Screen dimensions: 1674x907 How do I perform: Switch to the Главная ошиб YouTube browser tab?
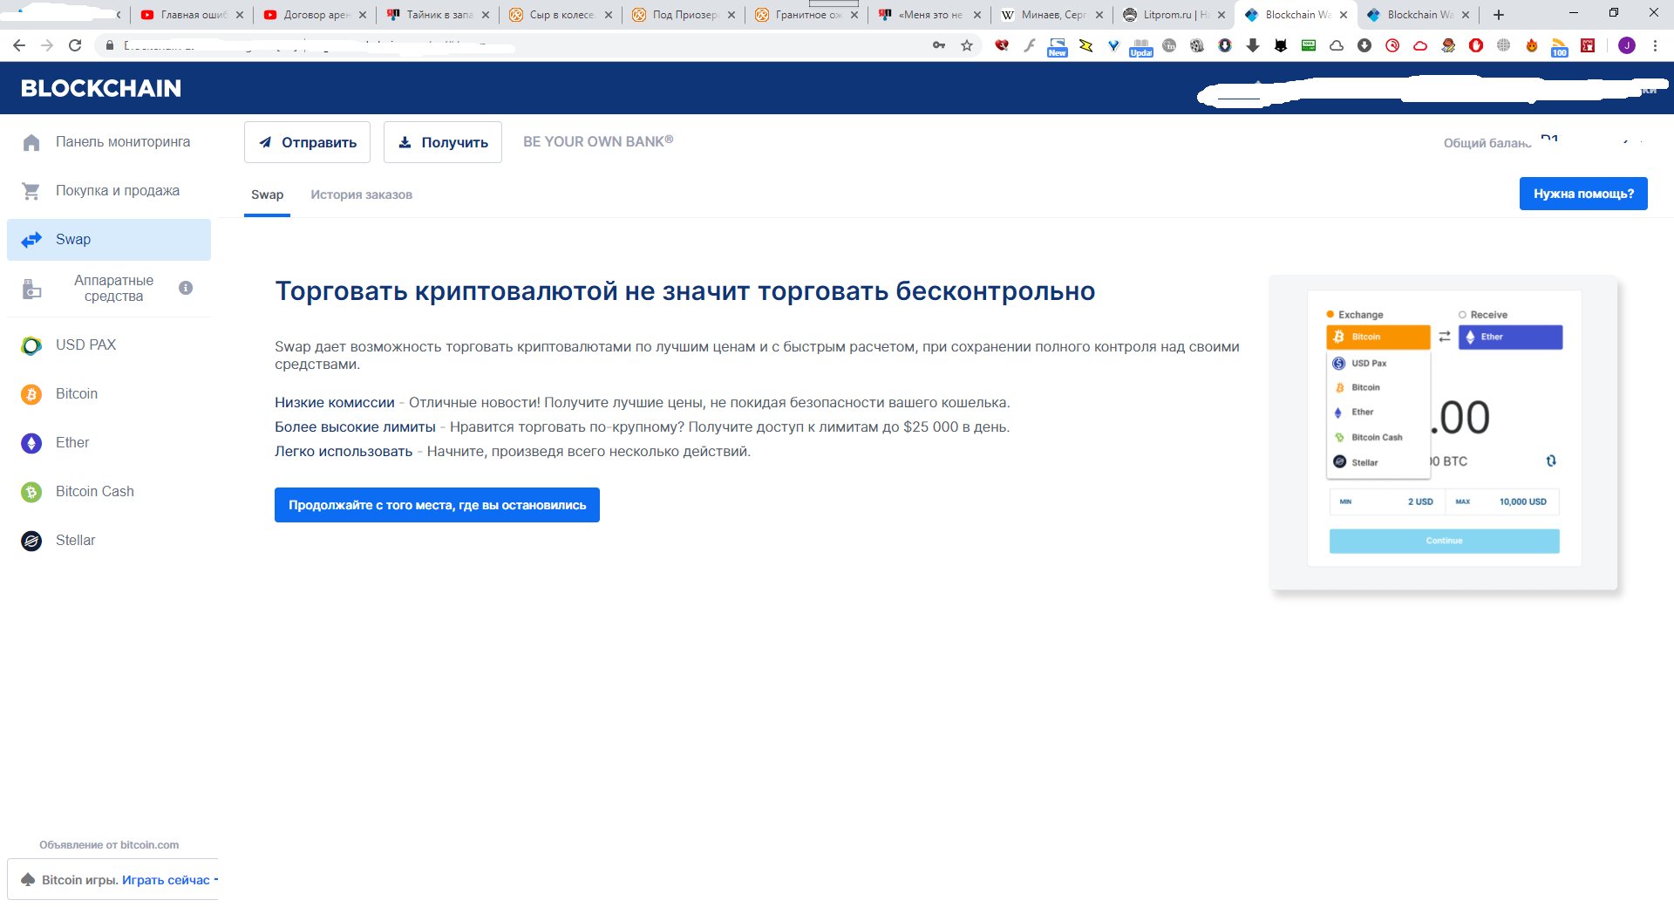192,15
